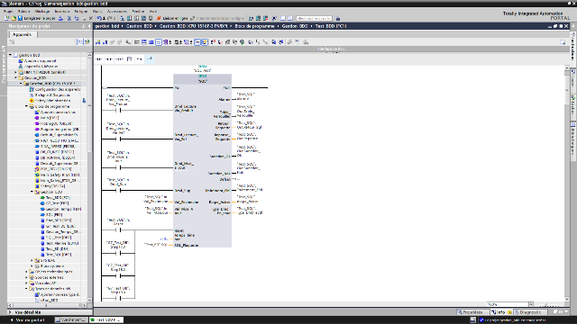The image size is (577, 324).
Task: Switch to Vue du portail
Action: pyautogui.click(x=28, y=320)
